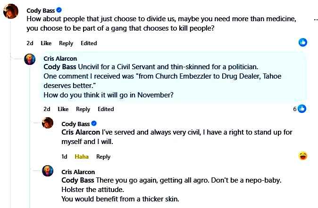
Task: Like Cody Bass's top comment
Action: click(46, 43)
